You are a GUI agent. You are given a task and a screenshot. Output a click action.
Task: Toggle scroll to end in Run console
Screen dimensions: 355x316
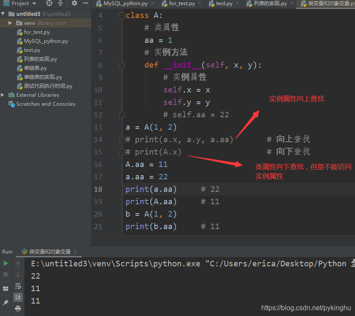[x=18, y=297]
